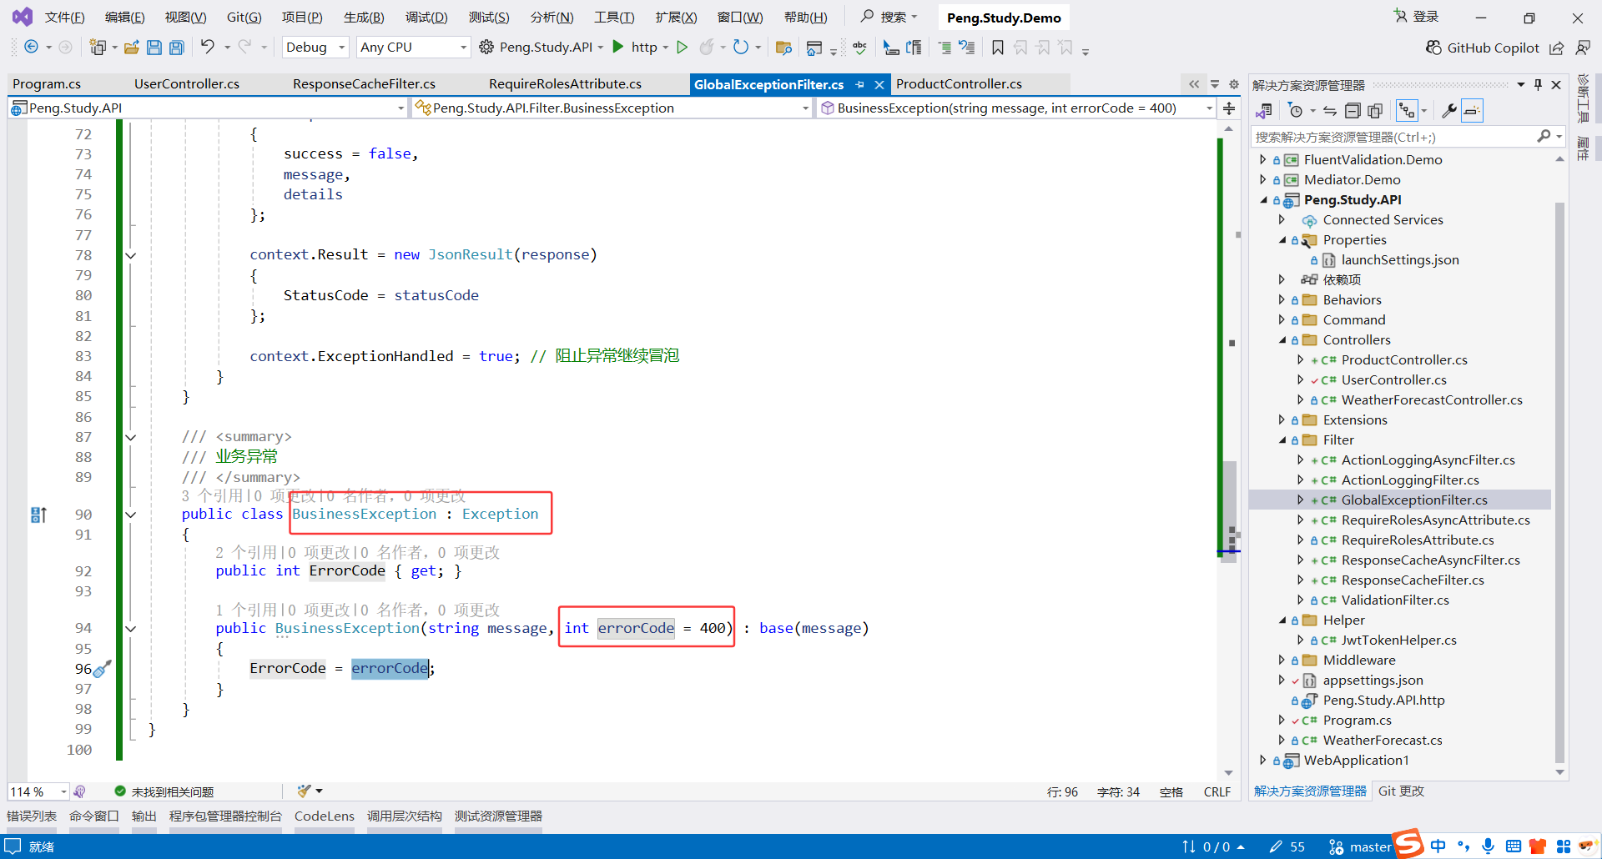Image resolution: width=1602 pixels, height=859 pixels.
Task: Click the navigate backward arrow icon
Action: [31, 48]
